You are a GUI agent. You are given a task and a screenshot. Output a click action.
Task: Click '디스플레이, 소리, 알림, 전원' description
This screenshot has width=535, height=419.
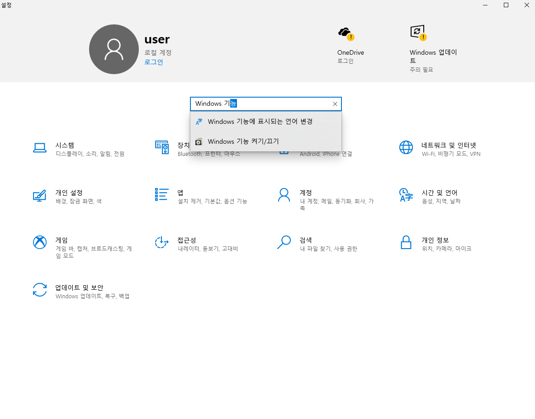90,154
